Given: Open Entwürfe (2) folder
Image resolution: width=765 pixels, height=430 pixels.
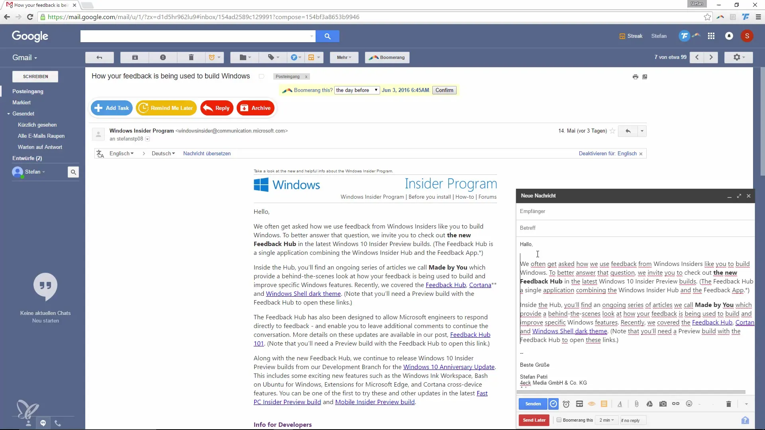Looking at the screenshot, I should click(x=27, y=158).
